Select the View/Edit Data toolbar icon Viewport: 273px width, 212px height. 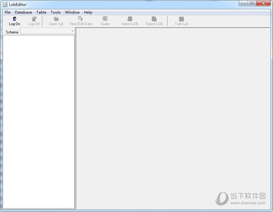(80, 19)
